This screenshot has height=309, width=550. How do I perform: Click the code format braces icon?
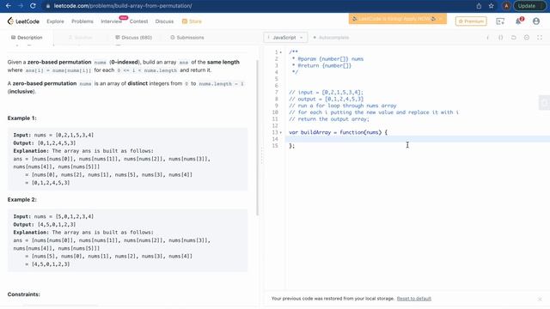pos(500,38)
